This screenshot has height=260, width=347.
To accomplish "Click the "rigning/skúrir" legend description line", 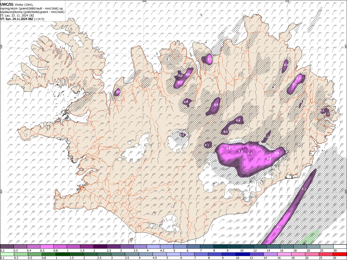I will [x=31, y=8].
